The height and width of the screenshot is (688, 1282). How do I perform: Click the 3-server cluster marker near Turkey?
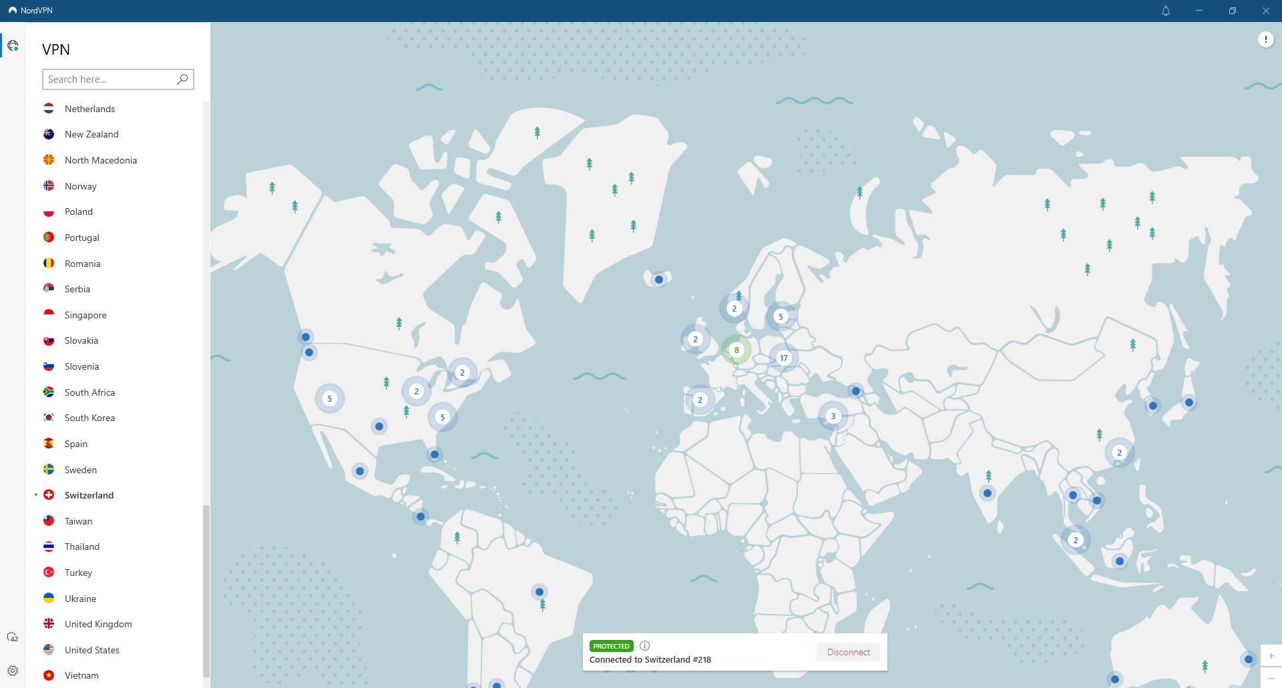pos(833,416)
